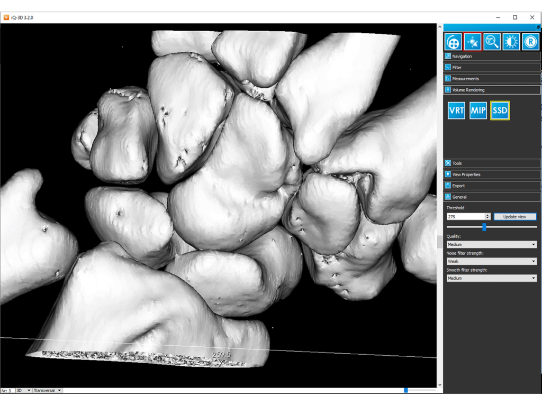Click the Threshold spinner arrows
The height and width of the screenshot is (406, 542).
tap(487, 217)
